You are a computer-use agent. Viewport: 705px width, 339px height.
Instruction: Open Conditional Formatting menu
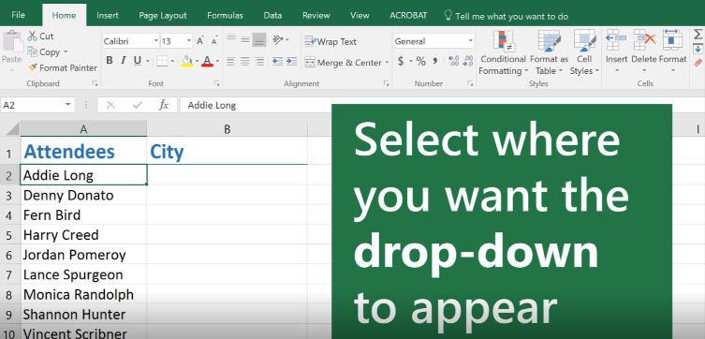click(503, 53)
